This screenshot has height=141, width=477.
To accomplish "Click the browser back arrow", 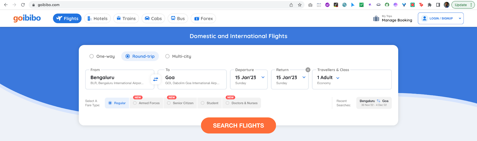I will pyautogui.click(x=6, y=5).
